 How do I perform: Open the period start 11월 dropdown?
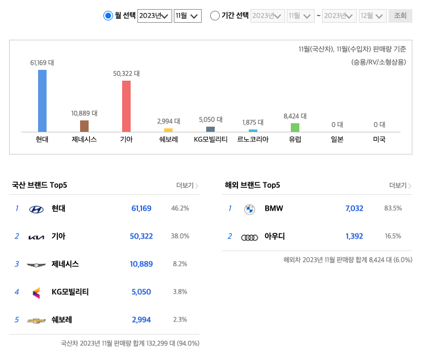pyautogui.click(x=300, y=16)
